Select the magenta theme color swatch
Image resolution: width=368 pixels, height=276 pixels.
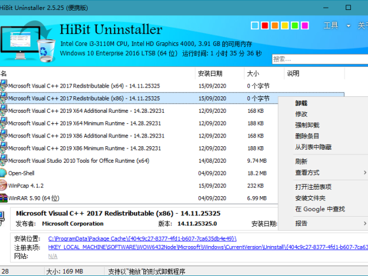click(305, 25)
